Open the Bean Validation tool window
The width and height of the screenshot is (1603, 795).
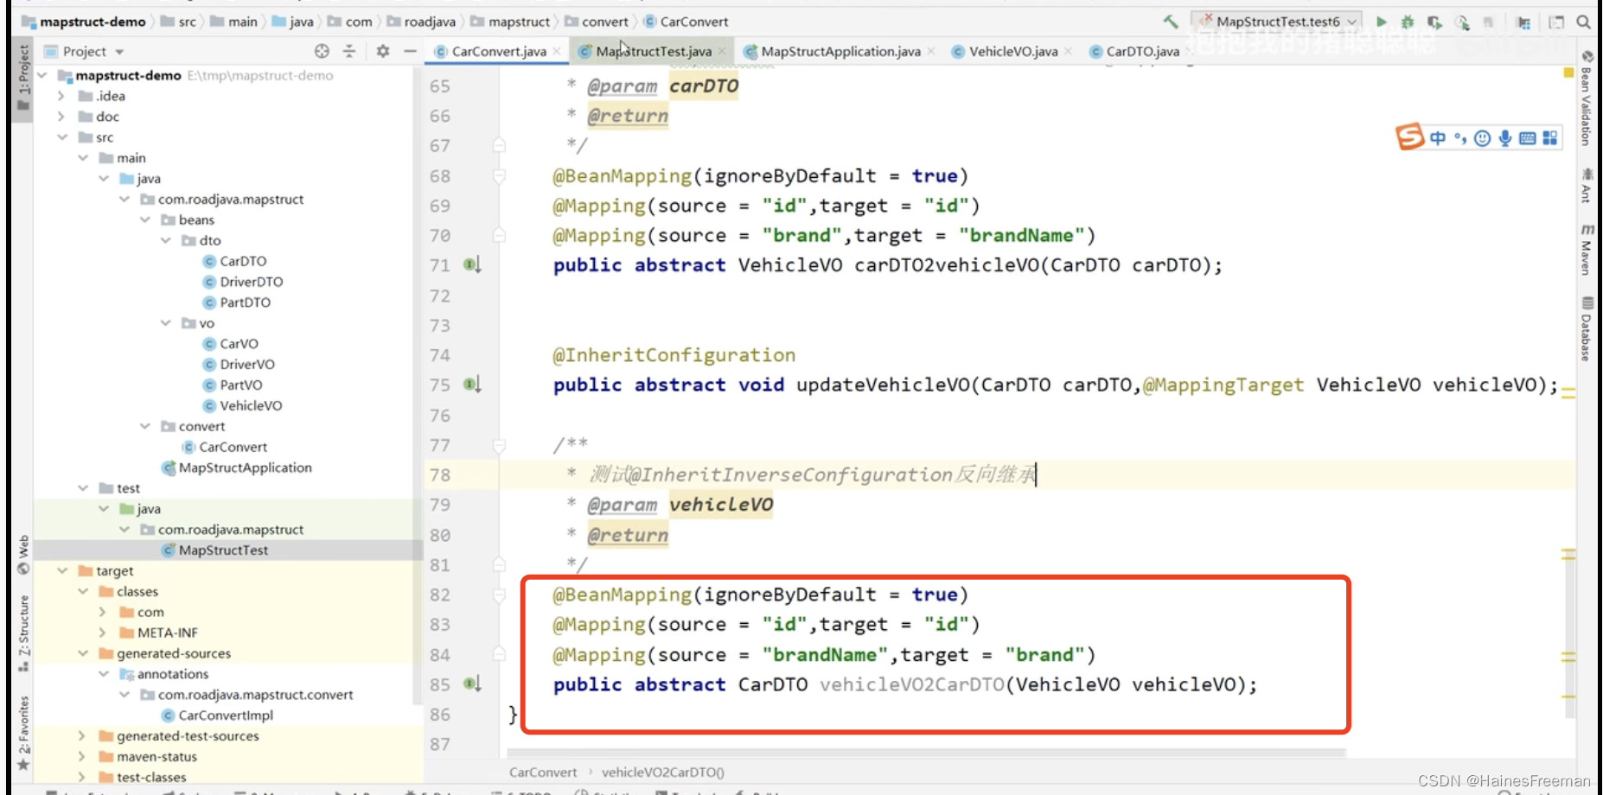[1586, 98]
